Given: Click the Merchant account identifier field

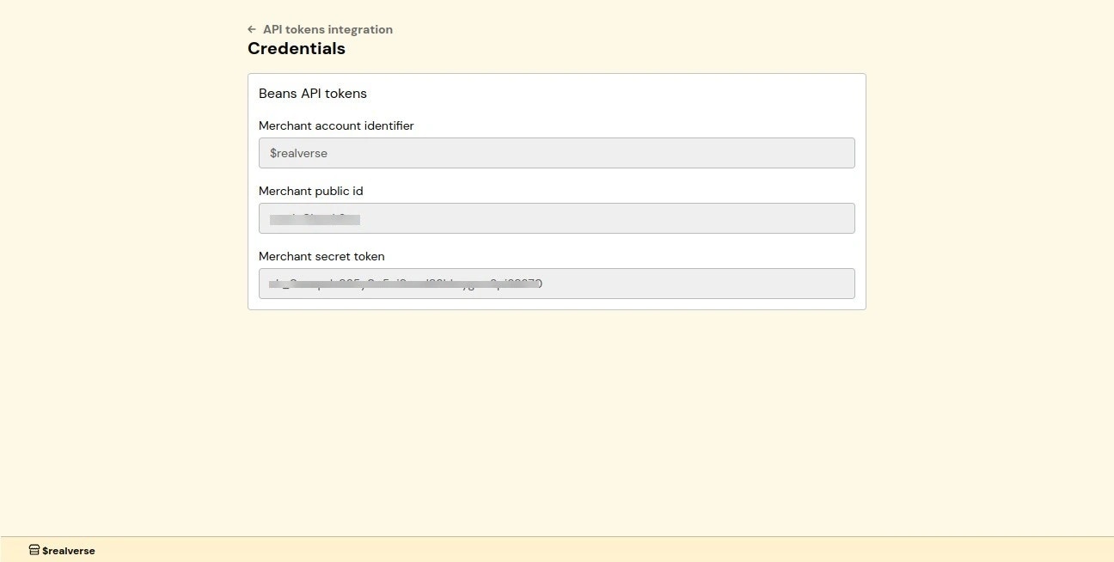Looking at the screenshot, I should click(557, 153).
